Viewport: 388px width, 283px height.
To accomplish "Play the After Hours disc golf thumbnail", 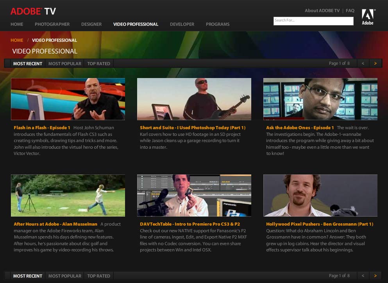I will click(68, 196).
